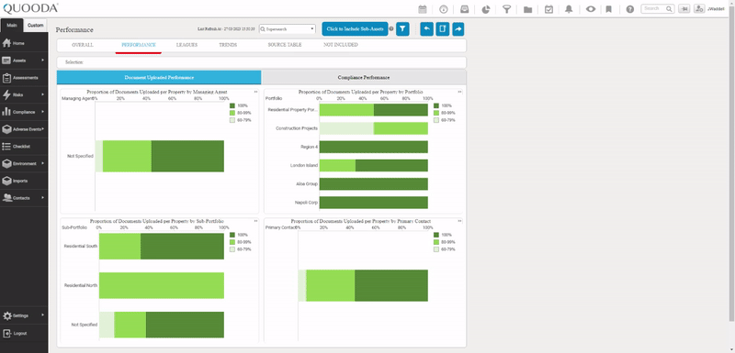Screen dimensions: 735x353
Task: Open the bookmark icon in header
Action: pos(608,9)
